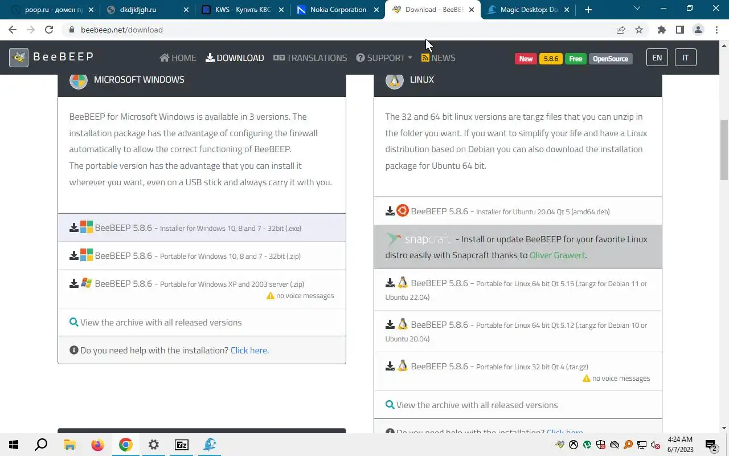Open a new browser tab
The width and height of the screenshot is (729, 456).
(588, 10)
